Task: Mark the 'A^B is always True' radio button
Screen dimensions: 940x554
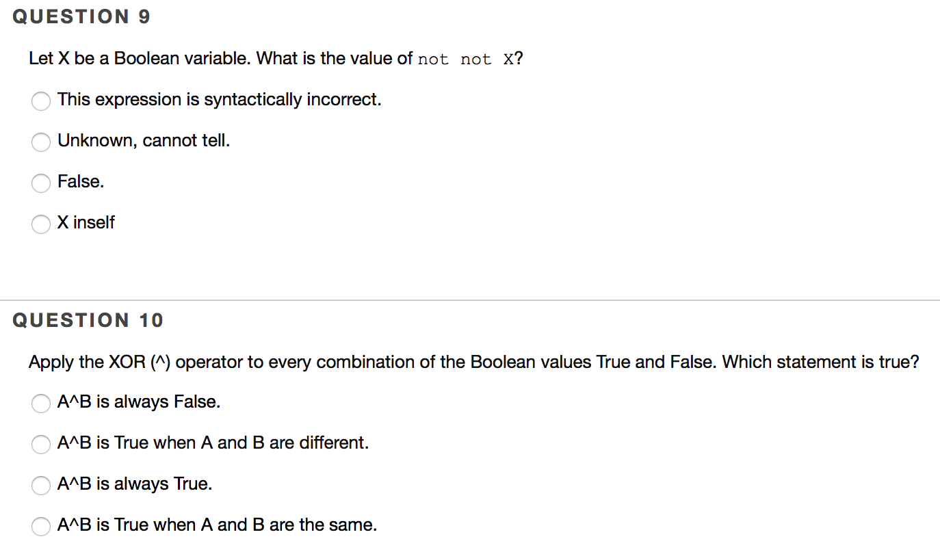Action: point(41,486)
